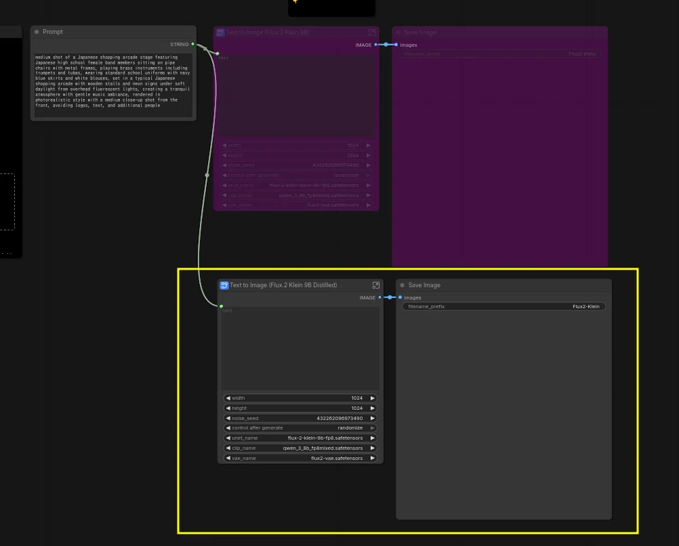Increment noise_seed in the Distilled node
The width and height of the screenshot is (679, 546).
373,418
